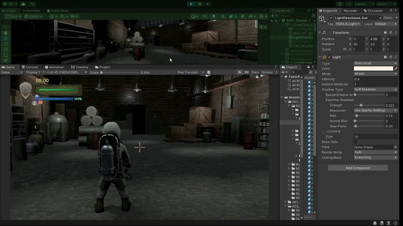The height and width of the screenshot is (226, 403).
Task: Toggle the scale constrain proportions link
Action: (345, 49)
